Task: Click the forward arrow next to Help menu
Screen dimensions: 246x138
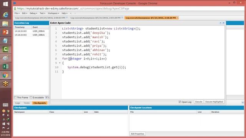Action: click(75, 13)
